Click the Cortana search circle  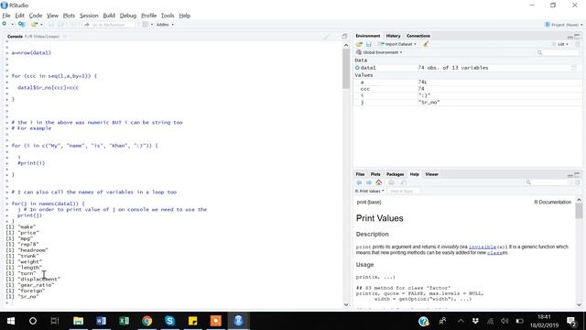coord(33,321)
